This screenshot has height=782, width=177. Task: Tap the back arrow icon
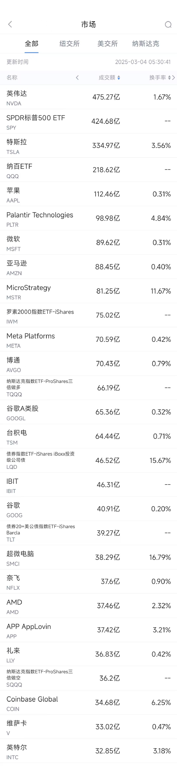point(10,24)
